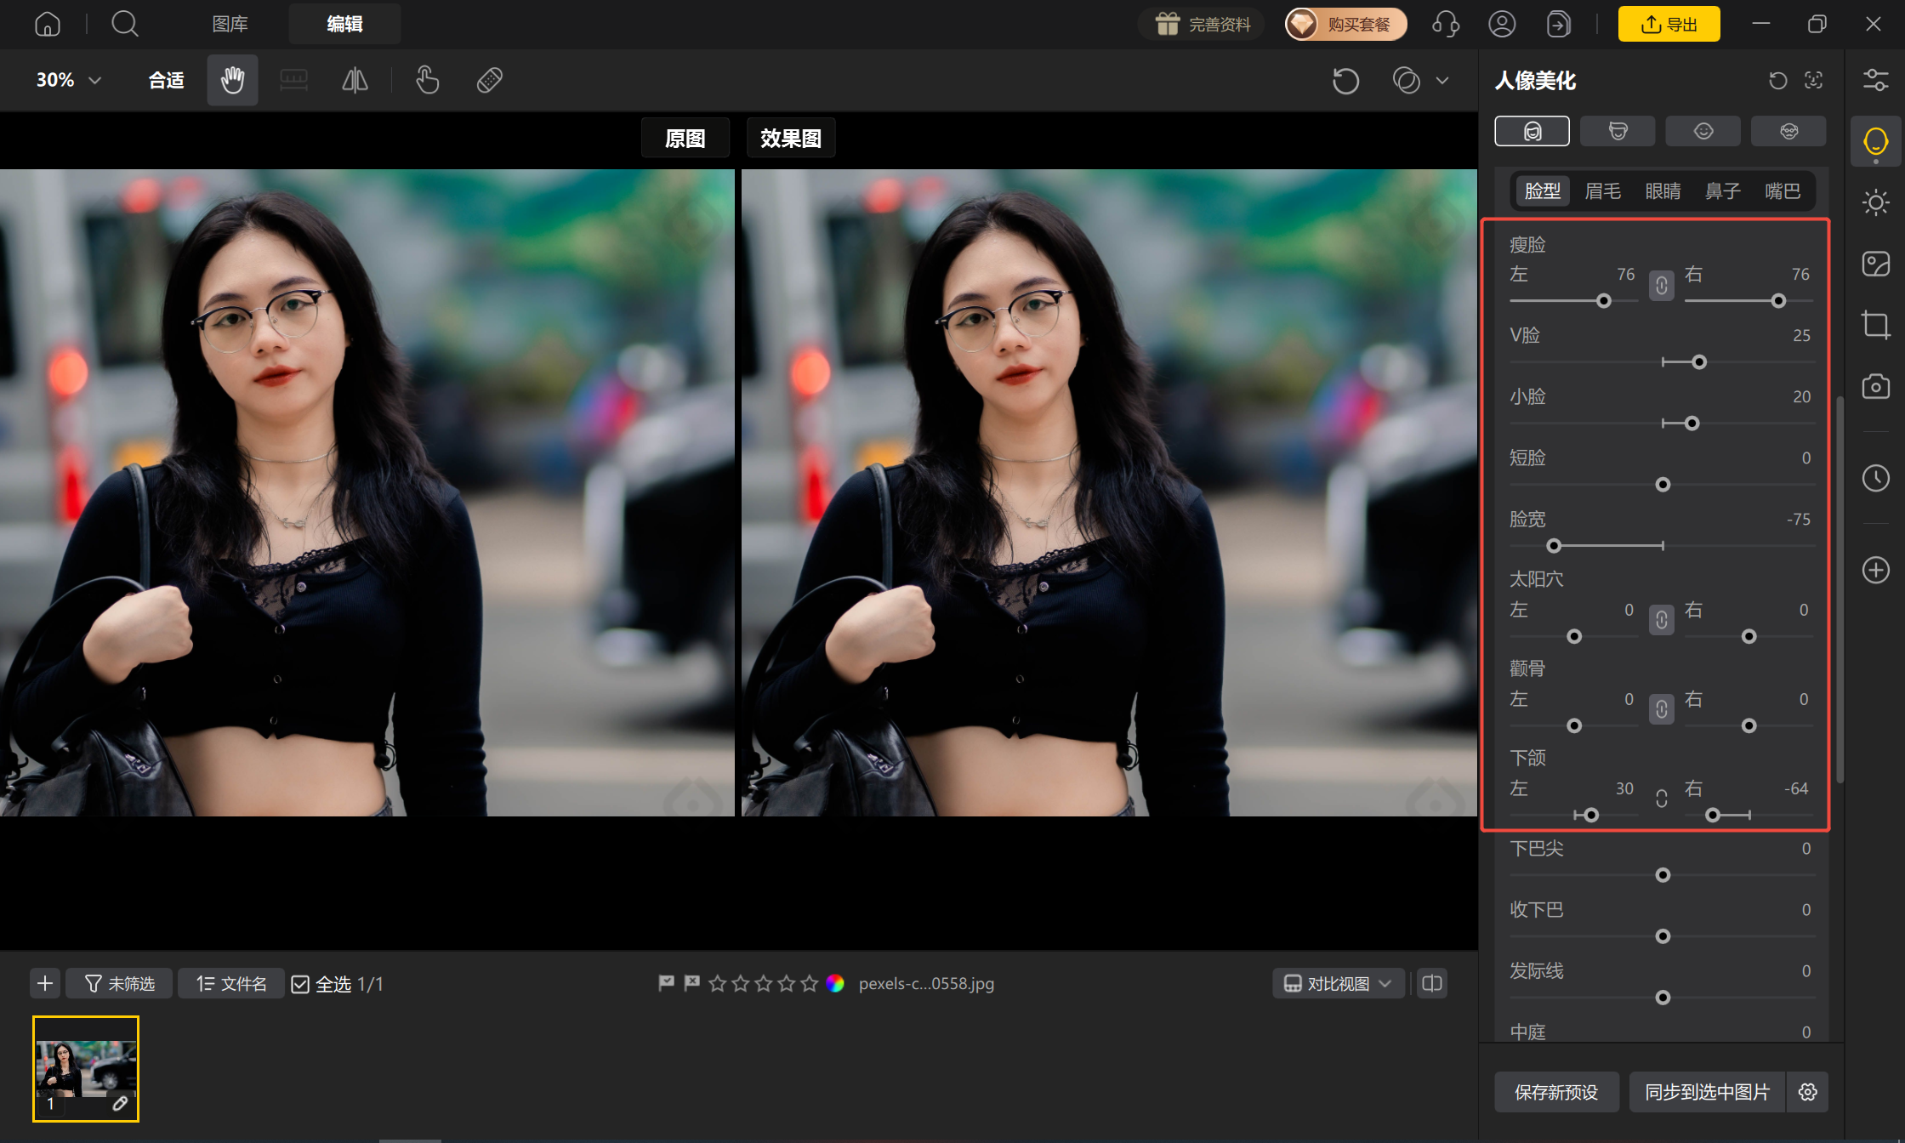
Task: Select the bandage healing tool
Action: coord(490,81)
